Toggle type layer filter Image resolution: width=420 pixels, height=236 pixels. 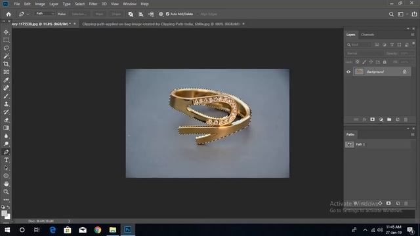click(x=392, y=45)
